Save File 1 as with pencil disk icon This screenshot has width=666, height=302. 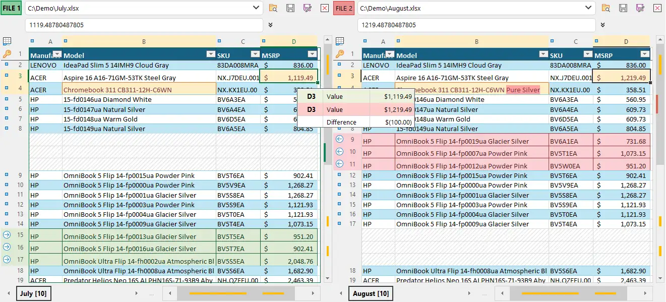[x=308, y=8]
